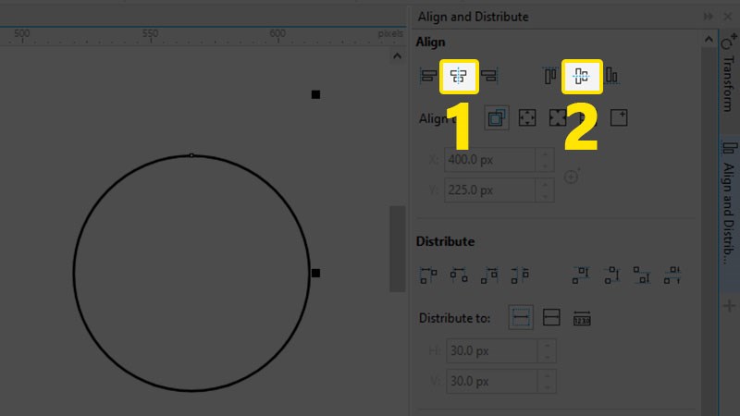Click the Distribute Top icon
The height and width of the screenshot is (416, 740).
click(581, 275)
